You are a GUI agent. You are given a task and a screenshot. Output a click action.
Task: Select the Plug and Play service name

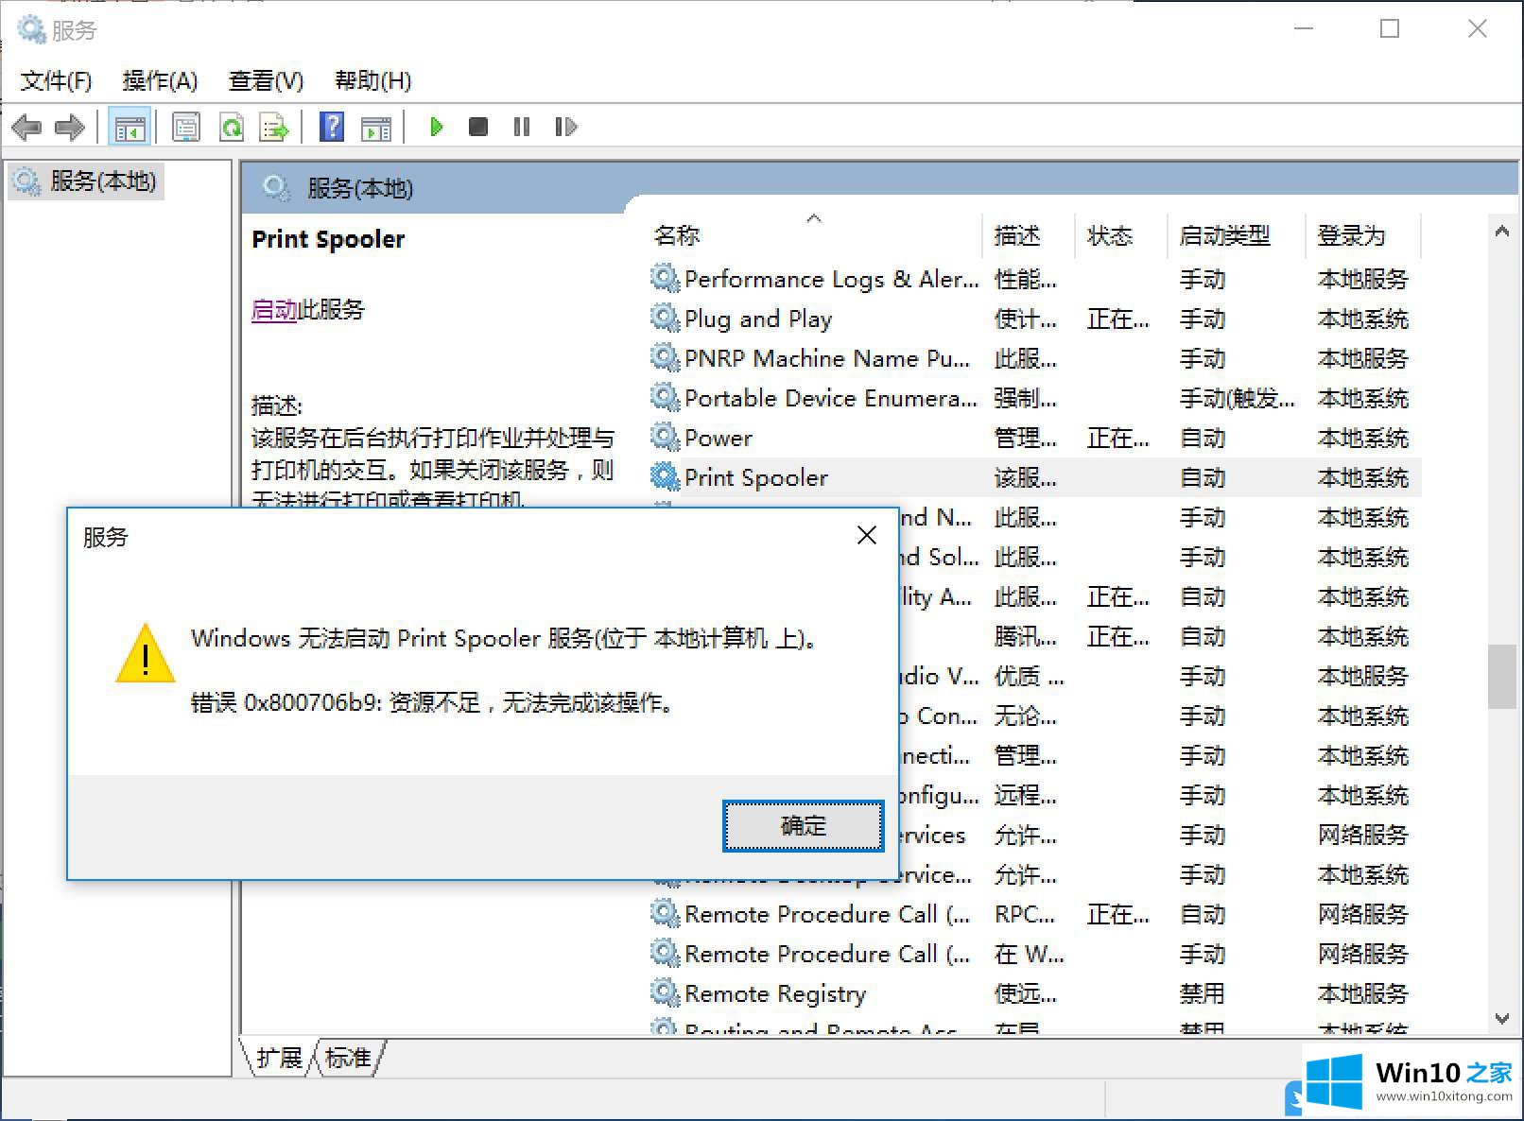pos(757,319)
